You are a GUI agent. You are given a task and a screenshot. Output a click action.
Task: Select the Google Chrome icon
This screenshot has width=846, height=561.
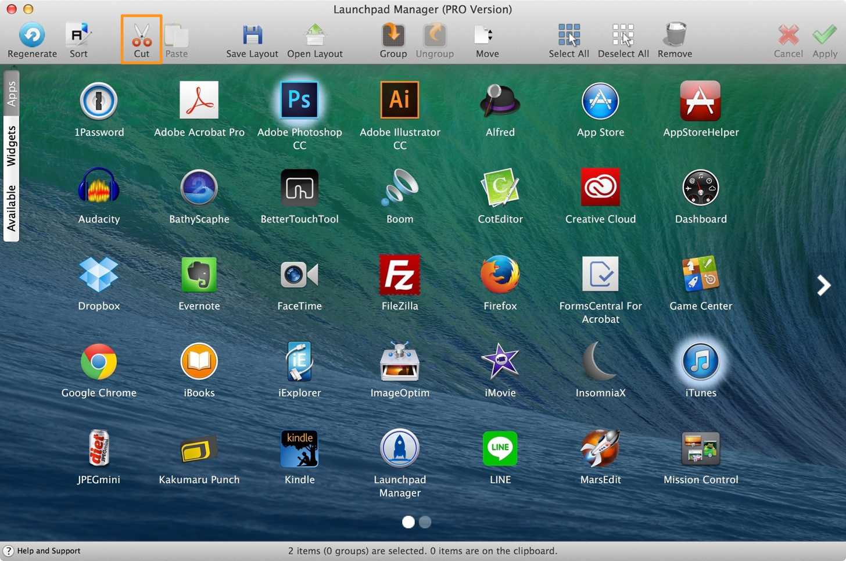click(99, 361)
